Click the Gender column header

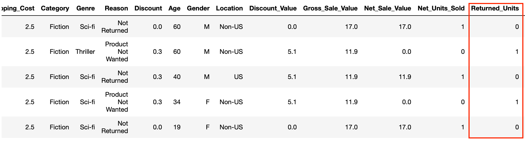[x=198, y=8]
